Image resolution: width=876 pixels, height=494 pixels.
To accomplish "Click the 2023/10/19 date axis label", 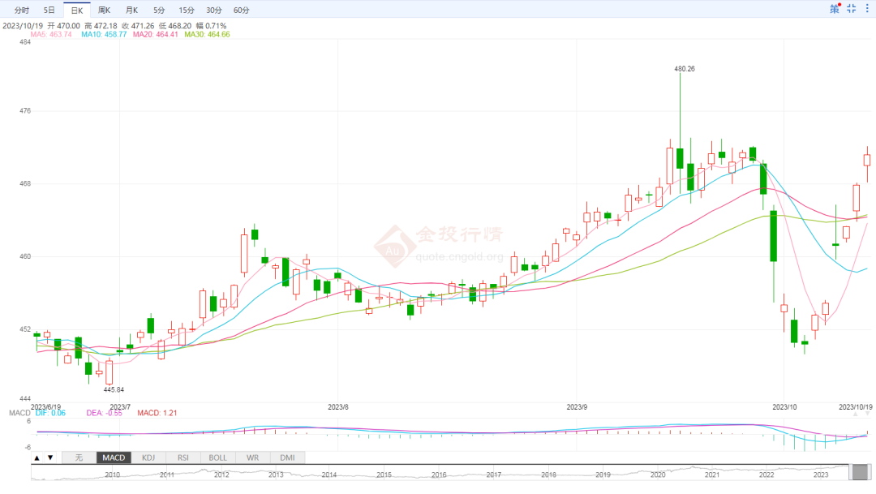I will [856, 407].
